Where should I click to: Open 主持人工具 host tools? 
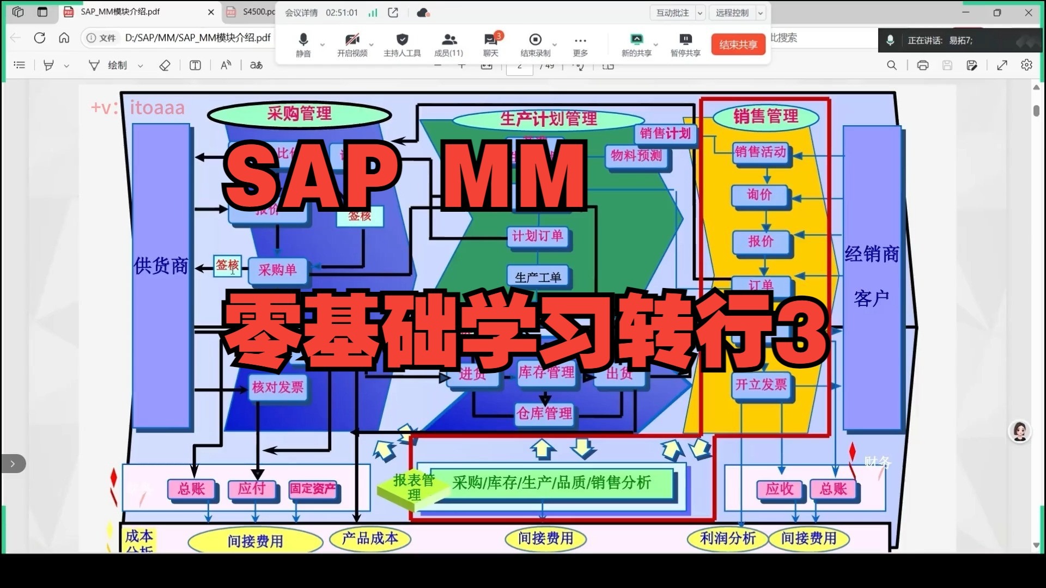coord(402,44)
